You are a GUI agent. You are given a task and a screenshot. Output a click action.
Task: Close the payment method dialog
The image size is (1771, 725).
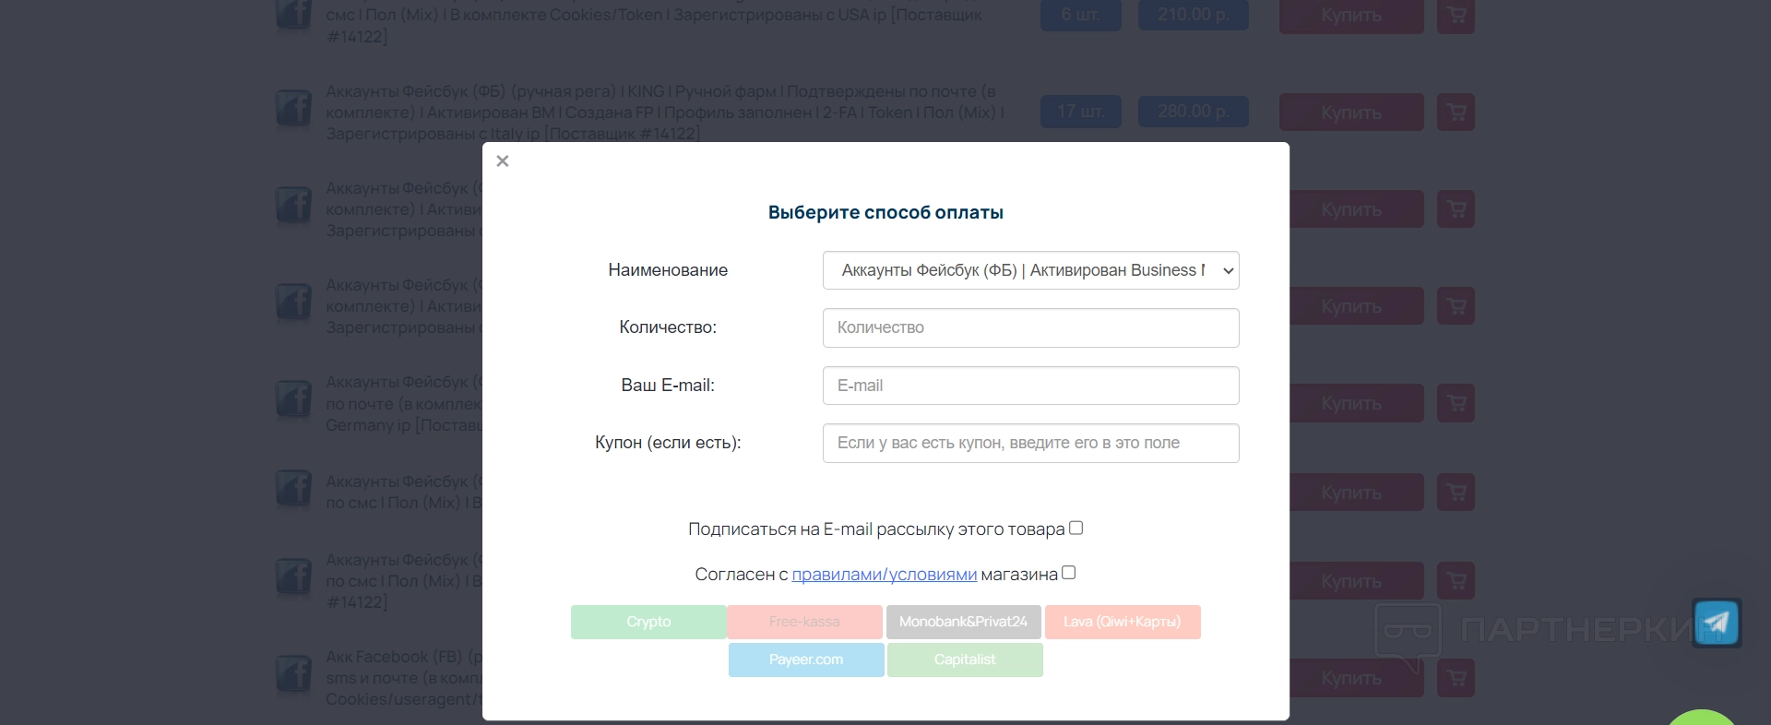click(x=503, y=161)
